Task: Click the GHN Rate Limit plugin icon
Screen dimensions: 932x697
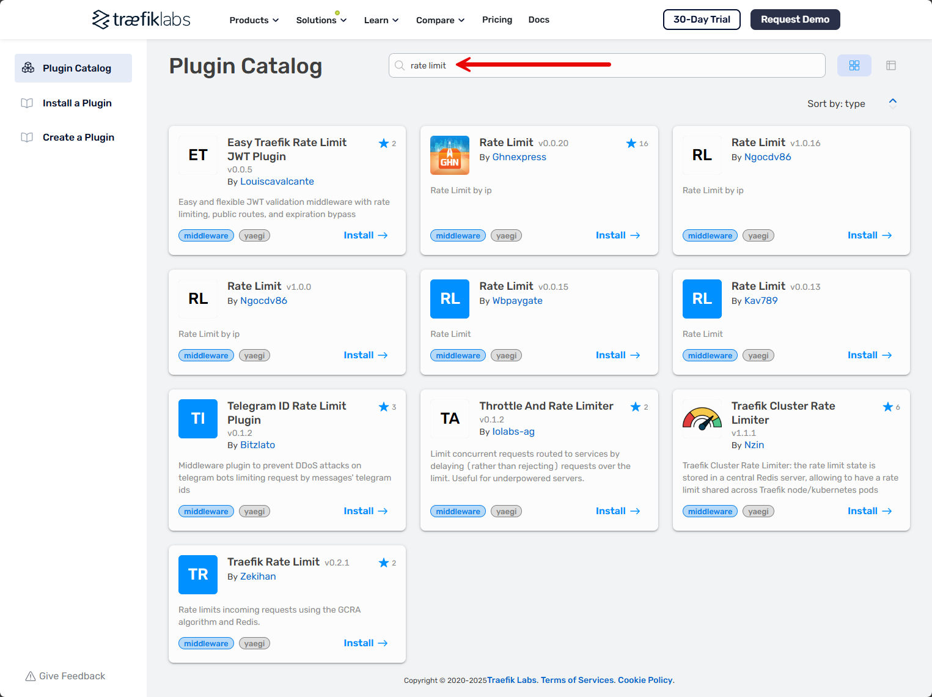Action: click(x=449, y=155)
